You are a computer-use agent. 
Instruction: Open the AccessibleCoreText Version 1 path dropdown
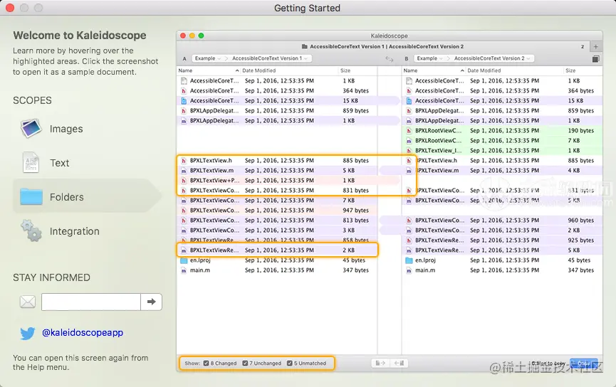[x=271, y=58]
